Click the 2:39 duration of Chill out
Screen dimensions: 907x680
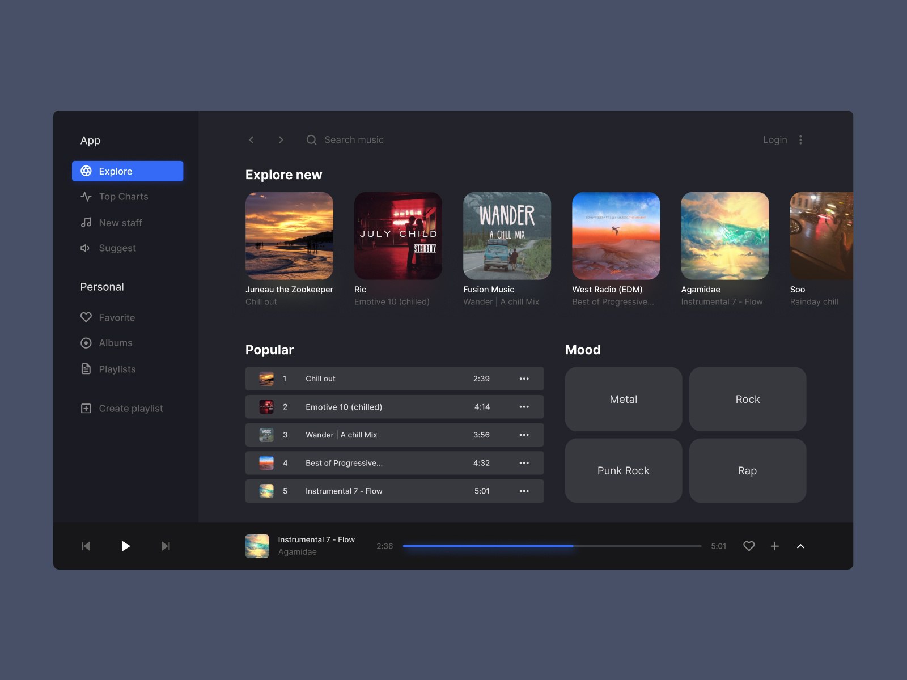(481, 379)
